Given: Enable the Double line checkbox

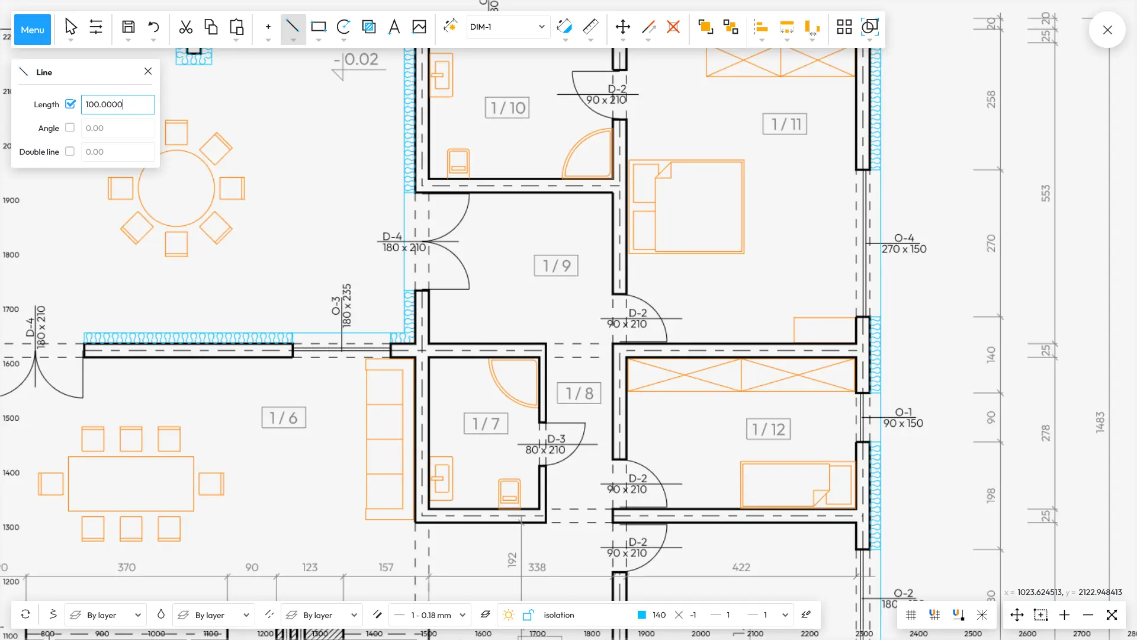Looking at the screenshot, I should coord(70,151).
